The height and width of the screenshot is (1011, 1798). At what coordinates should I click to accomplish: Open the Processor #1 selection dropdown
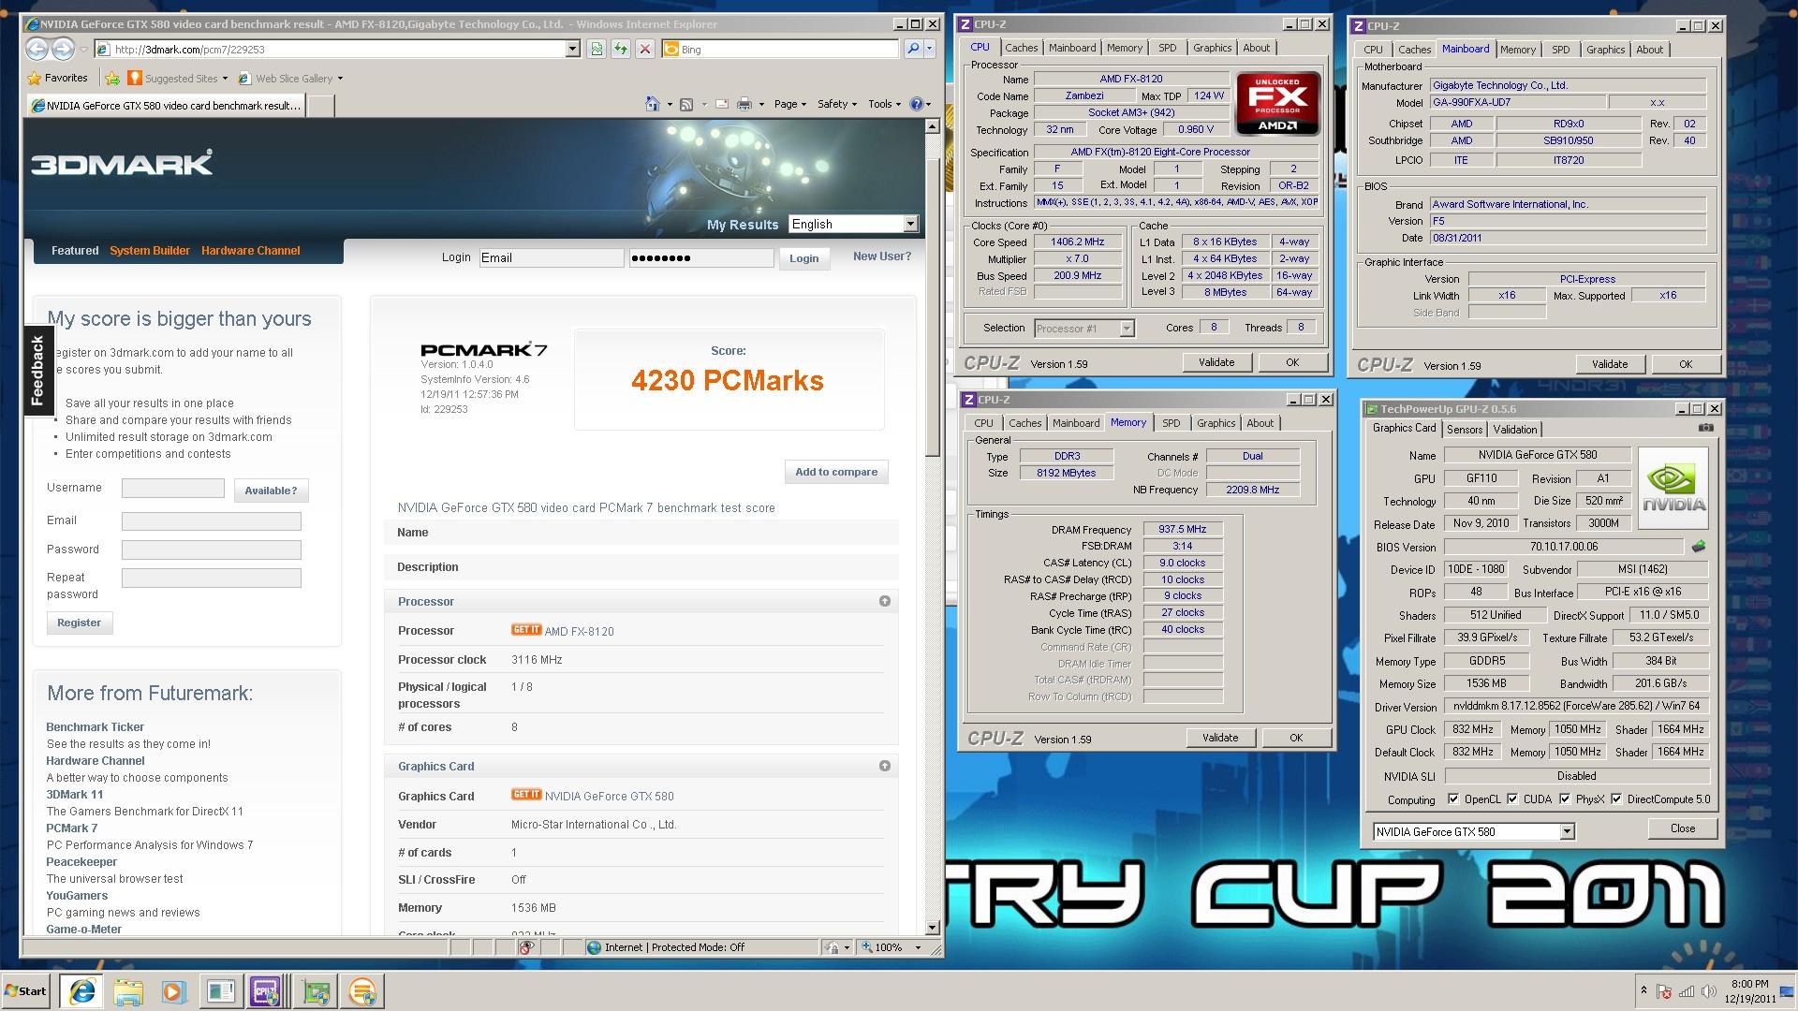(1127, 329)
